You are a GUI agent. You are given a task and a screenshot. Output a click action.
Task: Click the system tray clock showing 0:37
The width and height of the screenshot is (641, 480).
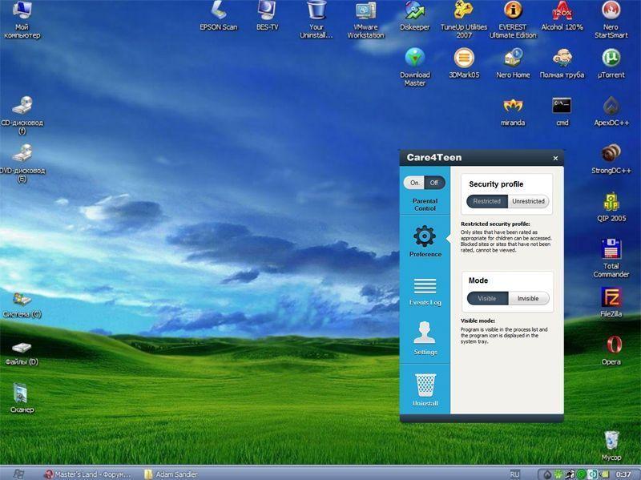[623, 474]
